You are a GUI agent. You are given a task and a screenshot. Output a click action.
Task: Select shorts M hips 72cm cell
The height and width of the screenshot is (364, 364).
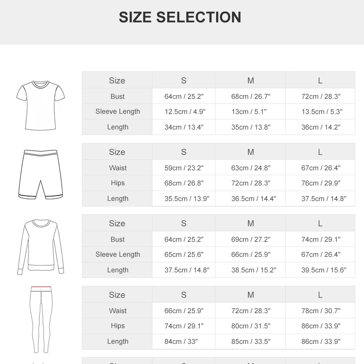[250, 183]
